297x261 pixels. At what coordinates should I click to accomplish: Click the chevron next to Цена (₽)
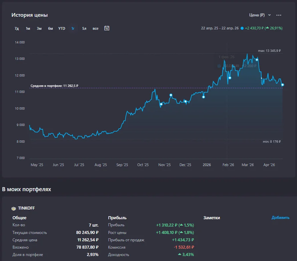pos(269,15)
